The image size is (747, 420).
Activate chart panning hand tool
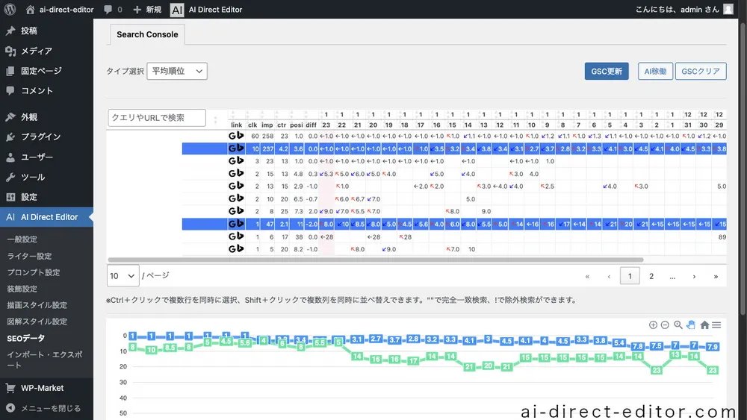(691, 325)
